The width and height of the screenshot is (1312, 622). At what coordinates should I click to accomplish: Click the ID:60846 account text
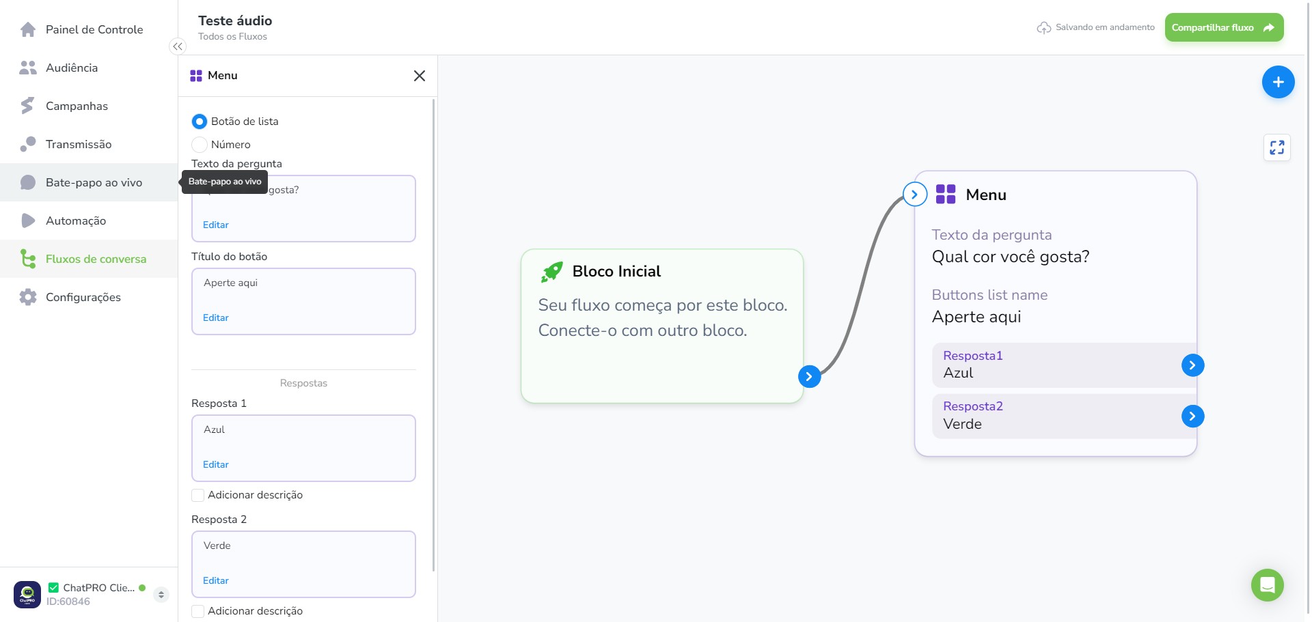(x=68, y=602)
